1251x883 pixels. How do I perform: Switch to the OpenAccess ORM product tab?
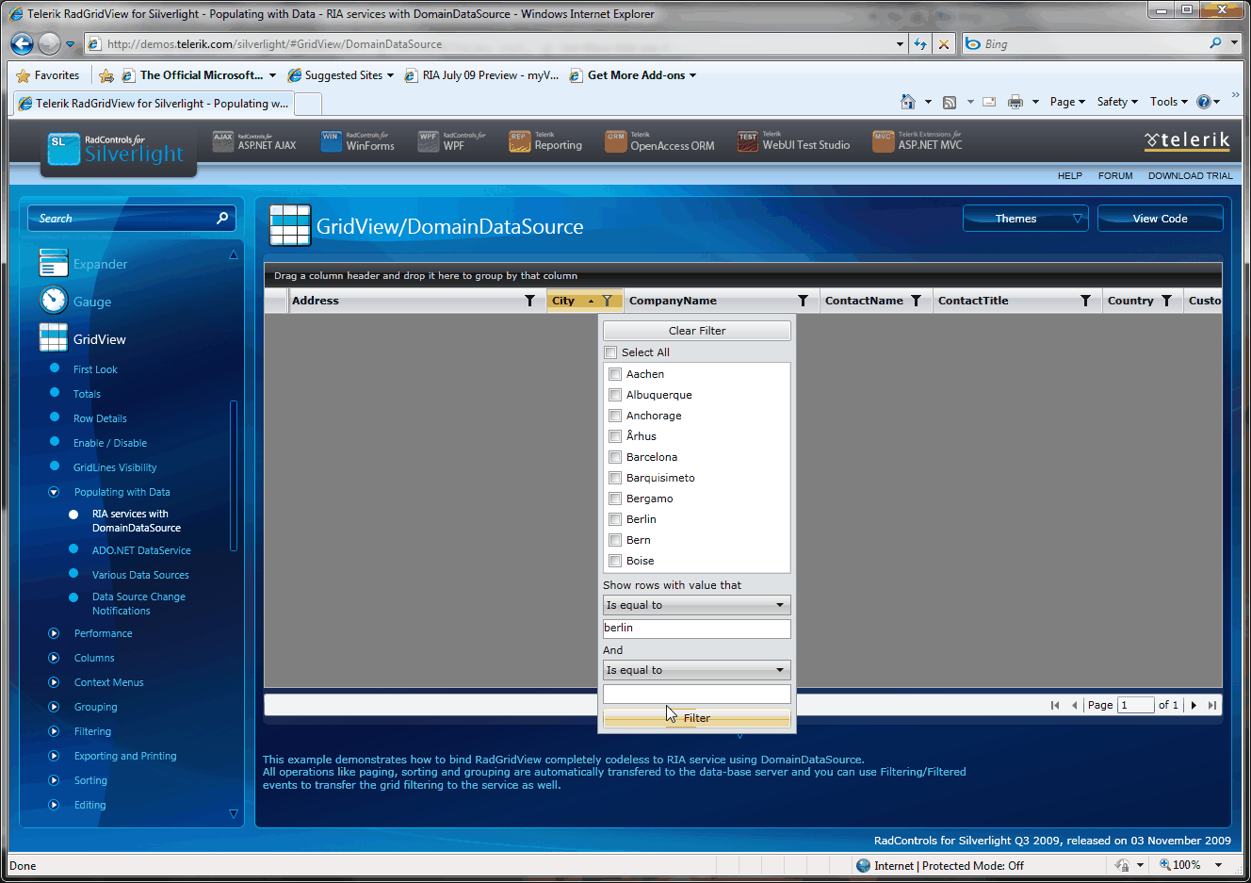[x=660, y=141]
